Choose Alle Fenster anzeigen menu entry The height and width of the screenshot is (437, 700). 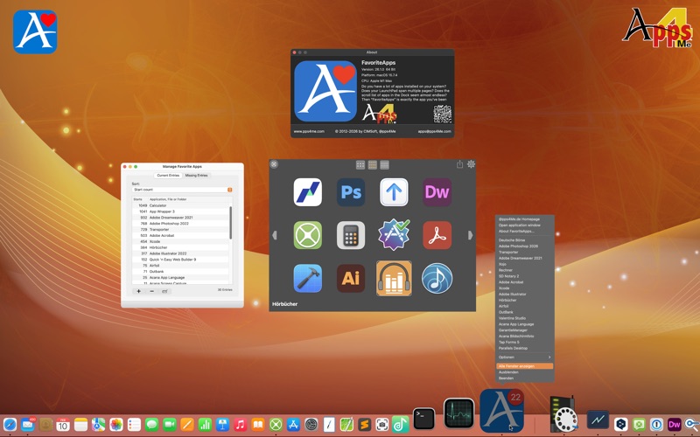[x=525, y=366]
